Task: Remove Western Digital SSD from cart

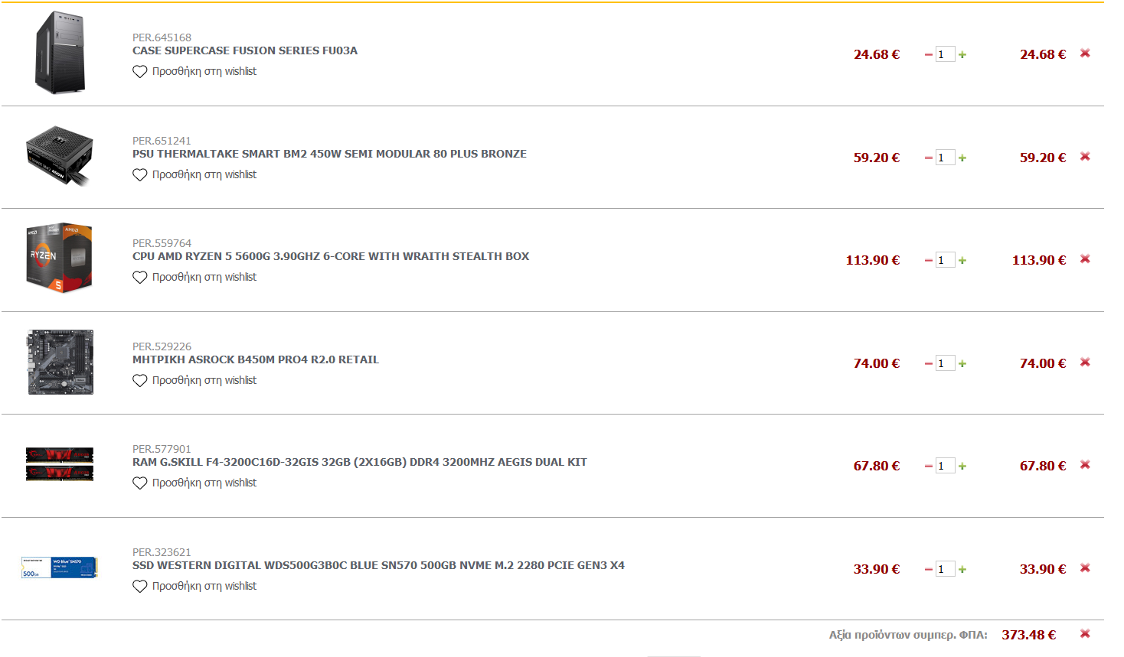Action: pyautogui.click(x=1085, y=568)
